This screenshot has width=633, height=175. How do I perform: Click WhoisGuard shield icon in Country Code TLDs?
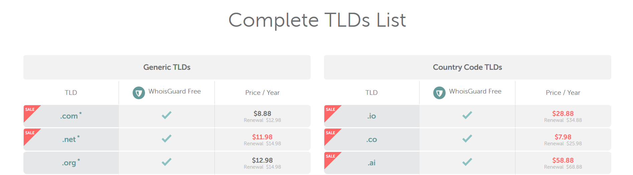click(439, 93)
